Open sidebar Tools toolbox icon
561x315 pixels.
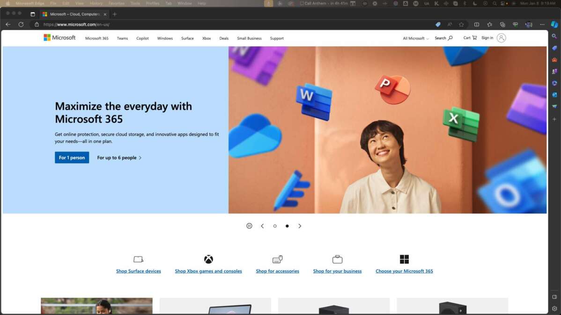point(554,60)
